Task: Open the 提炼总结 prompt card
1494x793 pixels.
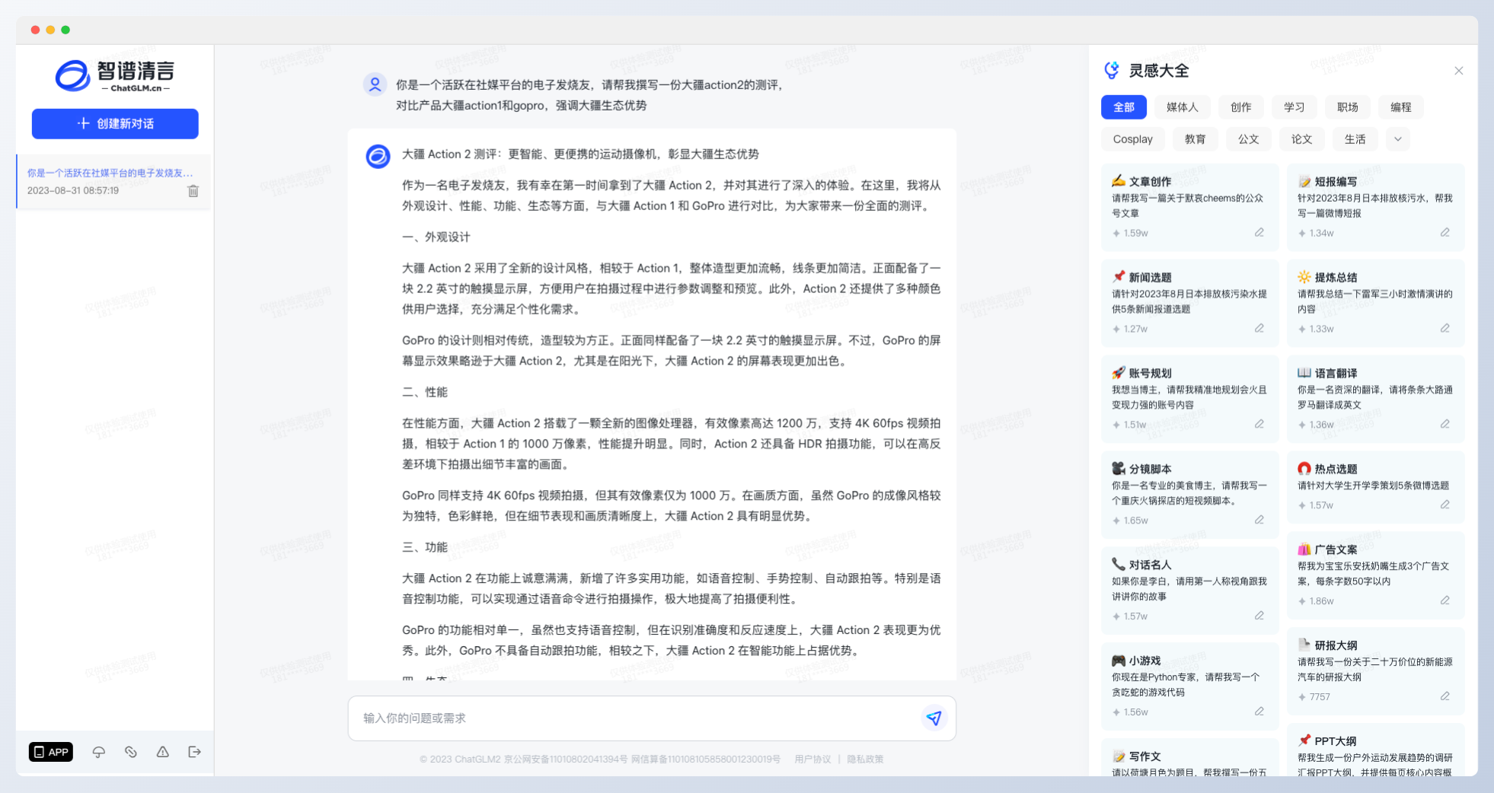Action: pyautogui.click(x=1376, y=303)
